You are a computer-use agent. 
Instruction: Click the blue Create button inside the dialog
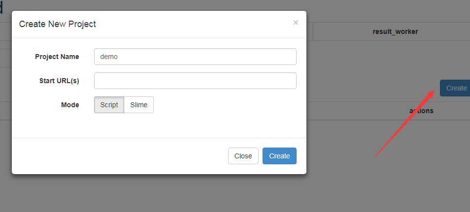[279, 156]
